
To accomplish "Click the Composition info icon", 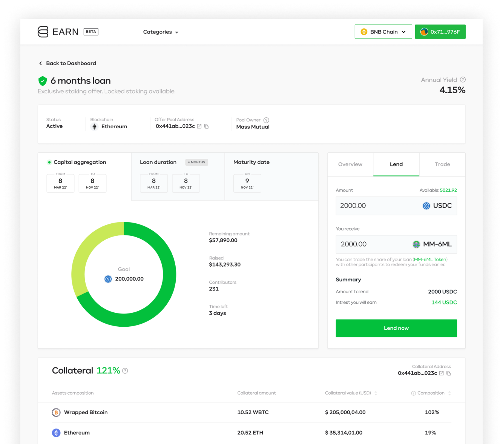I will [x=414, y=393].
